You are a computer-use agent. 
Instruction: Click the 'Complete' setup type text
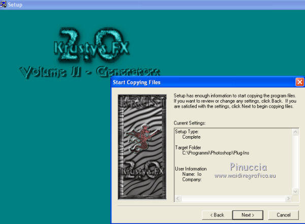192,137
